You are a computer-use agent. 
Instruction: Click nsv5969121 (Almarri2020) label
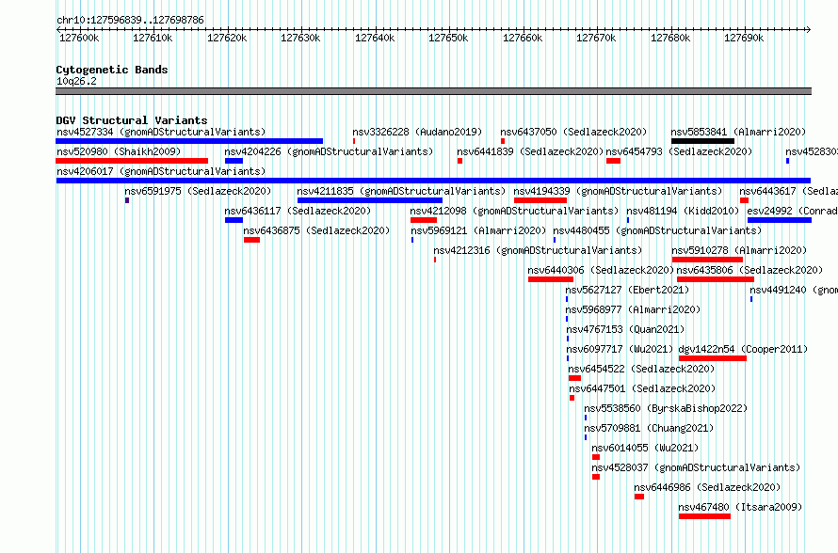point(478,230)
